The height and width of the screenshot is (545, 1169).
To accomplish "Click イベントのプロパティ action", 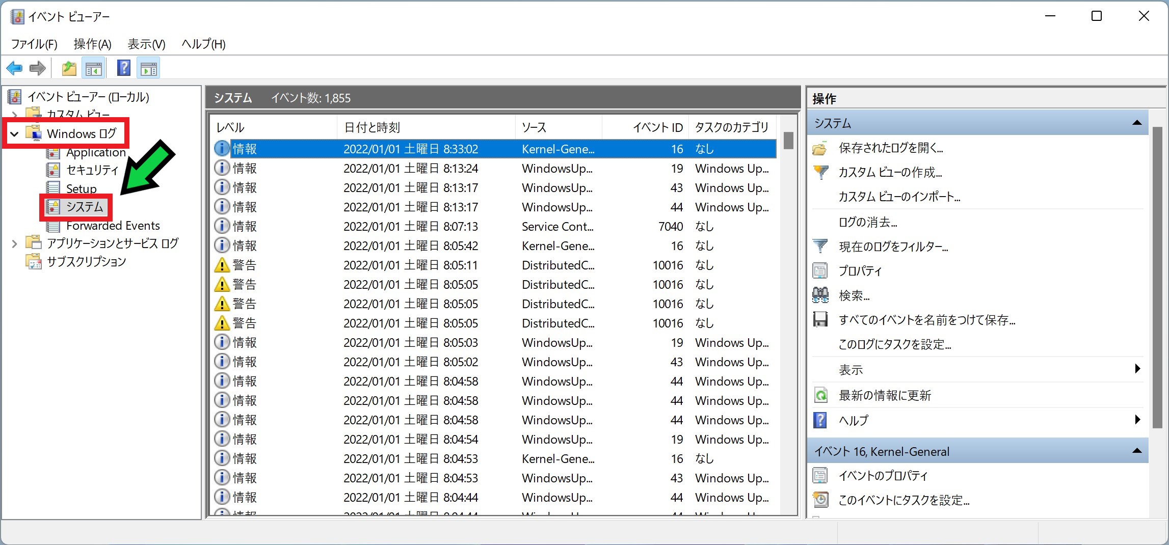I will [x=883, y=476].
